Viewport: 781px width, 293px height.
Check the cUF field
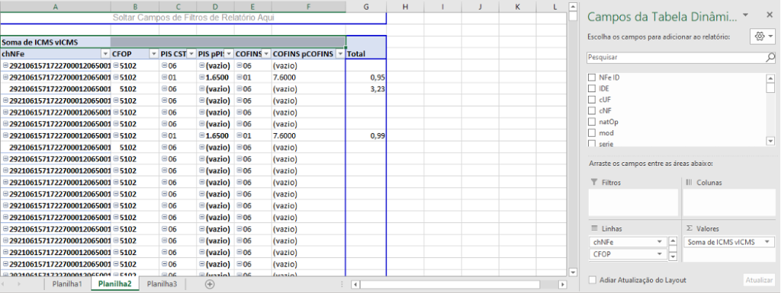coord(592,100)
